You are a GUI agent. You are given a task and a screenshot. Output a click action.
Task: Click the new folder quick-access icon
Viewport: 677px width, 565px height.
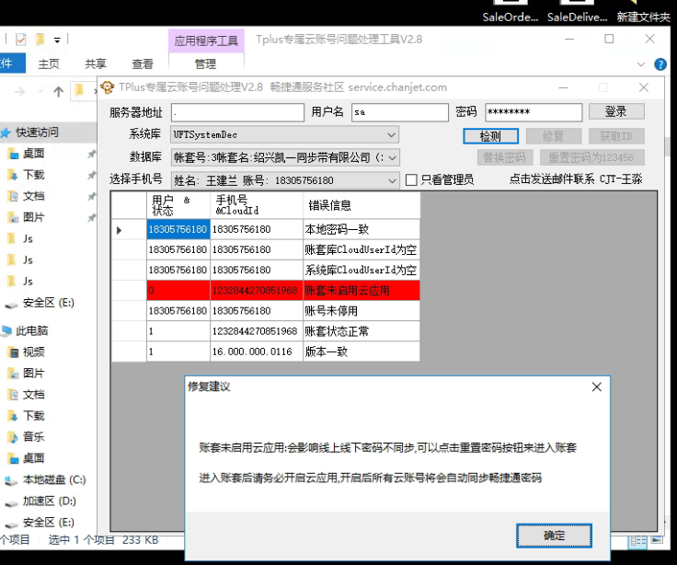coord(40,40)
